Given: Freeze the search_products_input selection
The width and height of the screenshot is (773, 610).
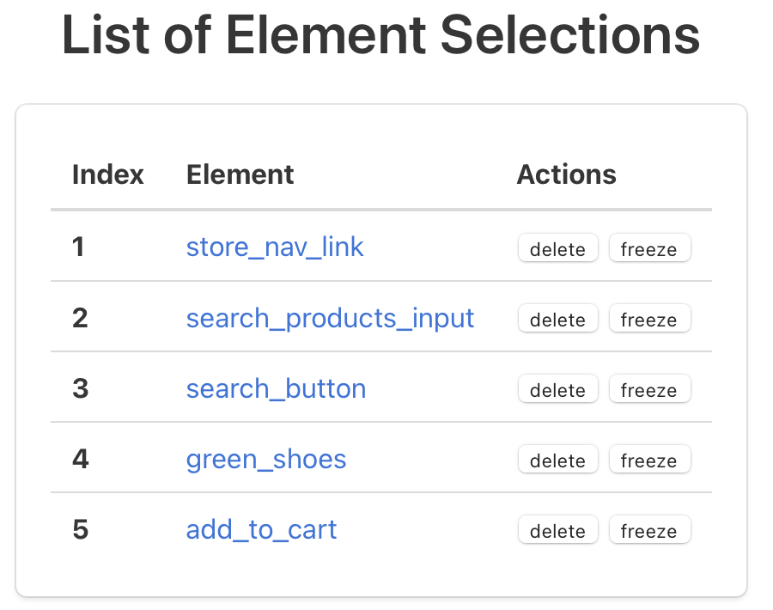Looking at the screenshot, I should click(x=649, y=319).
